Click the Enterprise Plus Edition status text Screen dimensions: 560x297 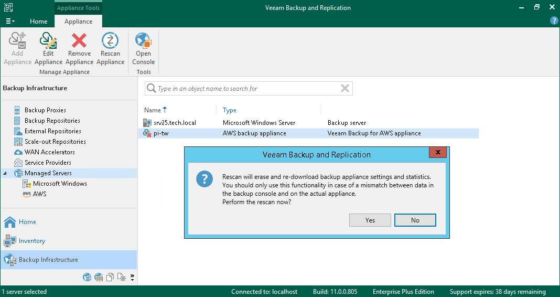[403, 292]
